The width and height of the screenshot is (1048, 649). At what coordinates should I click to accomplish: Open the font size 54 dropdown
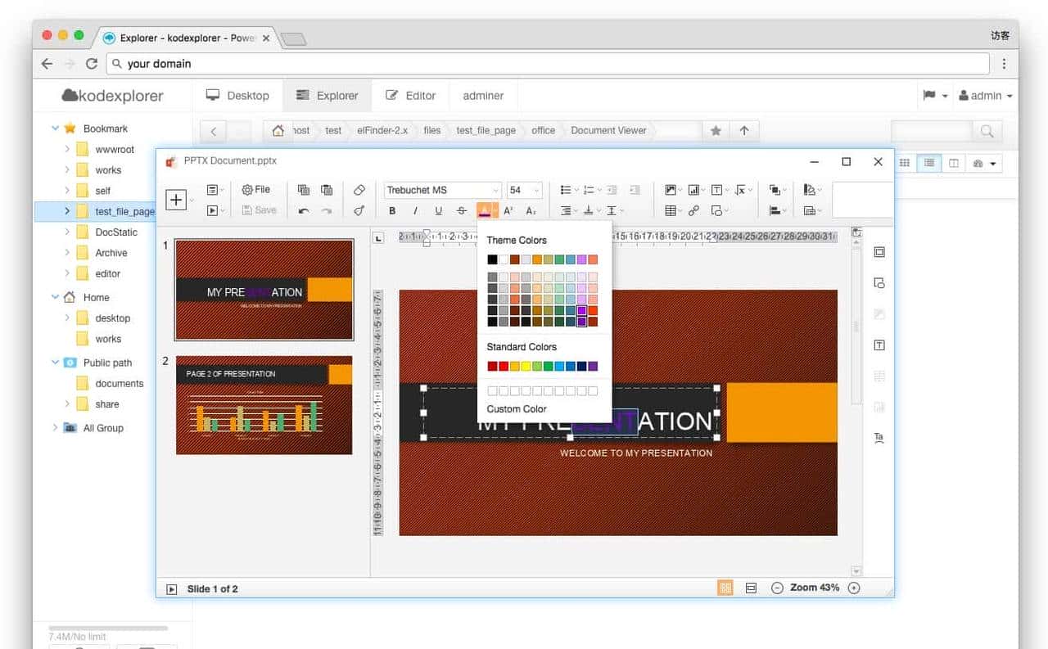524,190
